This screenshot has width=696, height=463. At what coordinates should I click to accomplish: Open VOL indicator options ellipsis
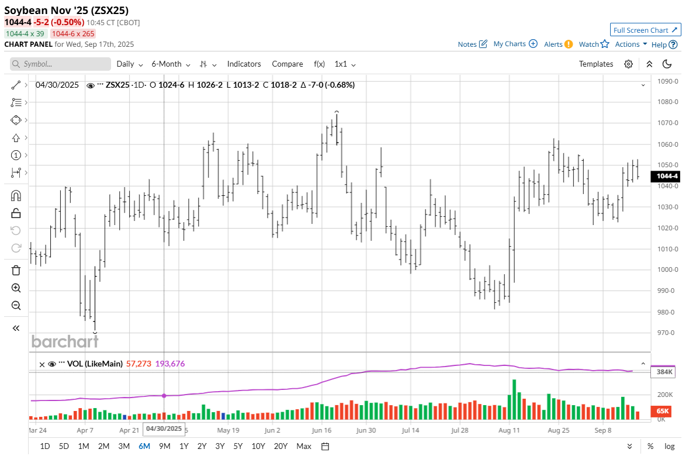(62, 364)
